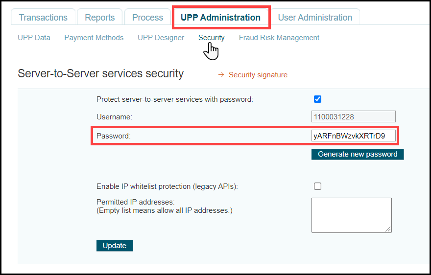The image size is (431, 275).
Task: Click the arrow icon before Security signature
Action: point(221,75)
